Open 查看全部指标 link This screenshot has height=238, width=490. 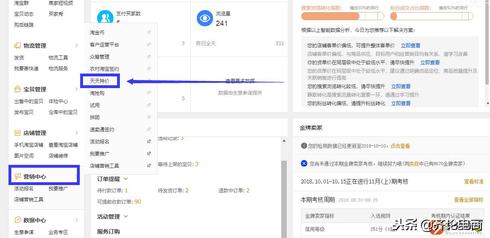(469, 200)
